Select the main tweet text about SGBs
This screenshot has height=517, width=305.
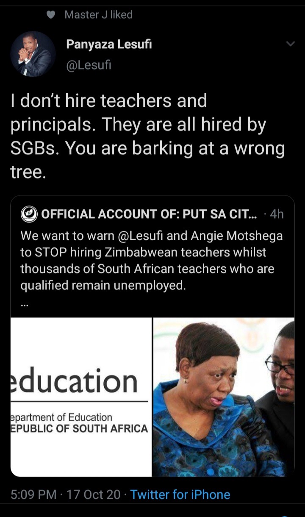point(147,137)
